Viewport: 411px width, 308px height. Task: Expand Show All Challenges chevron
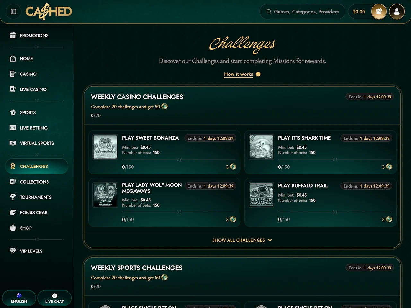pos(270,240)
